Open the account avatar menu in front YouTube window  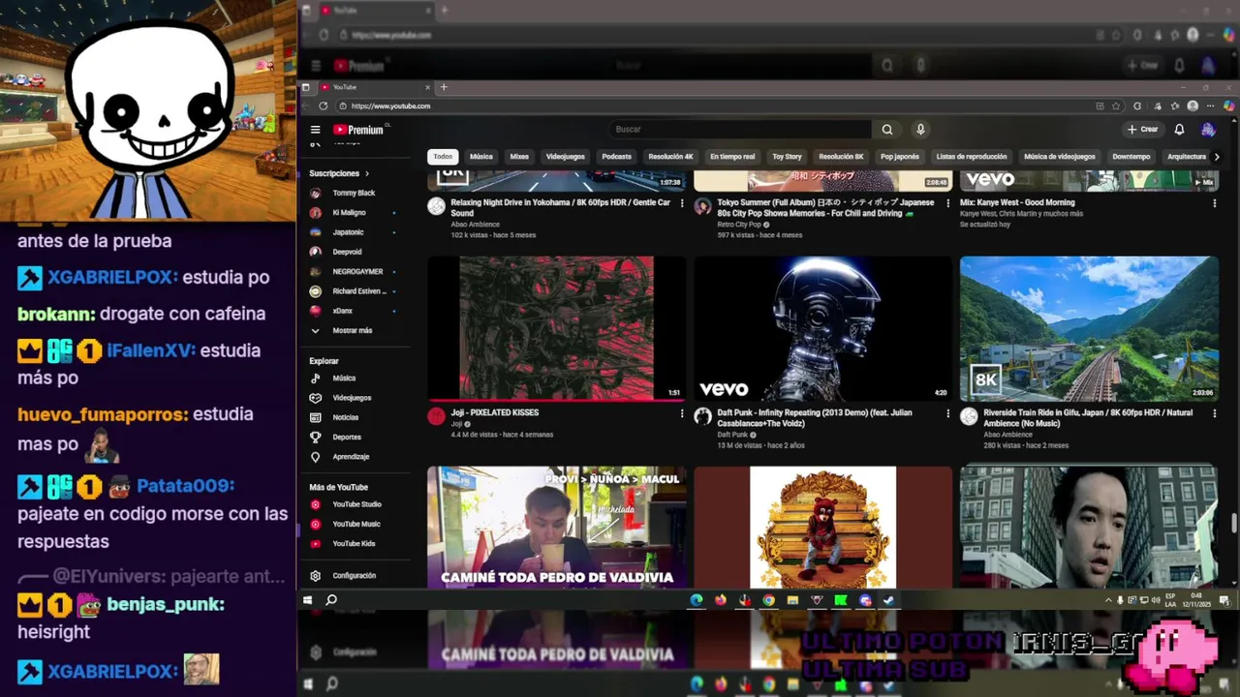coord(1208,129)
